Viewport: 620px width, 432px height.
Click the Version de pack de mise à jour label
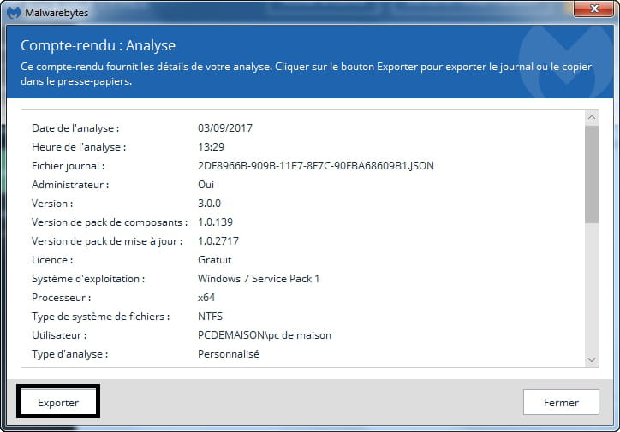pyautogui.click(x=107, y=241)
